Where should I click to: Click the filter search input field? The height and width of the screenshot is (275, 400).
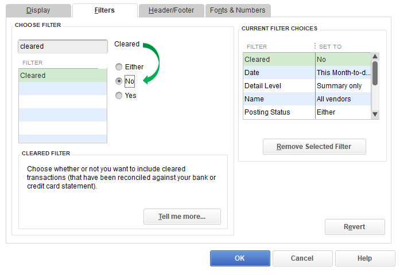pyautogui.click(x=63, y=46)
